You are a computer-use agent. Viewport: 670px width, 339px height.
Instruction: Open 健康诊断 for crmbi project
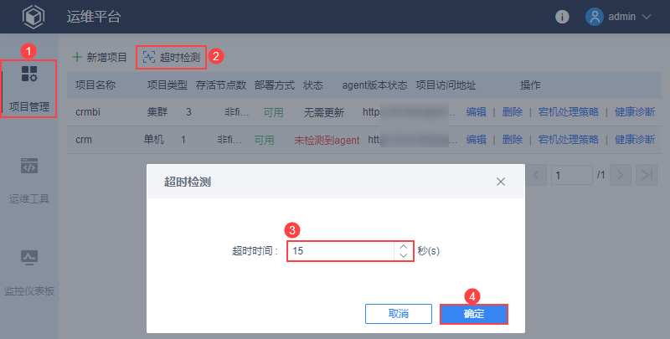click(635, 112)
